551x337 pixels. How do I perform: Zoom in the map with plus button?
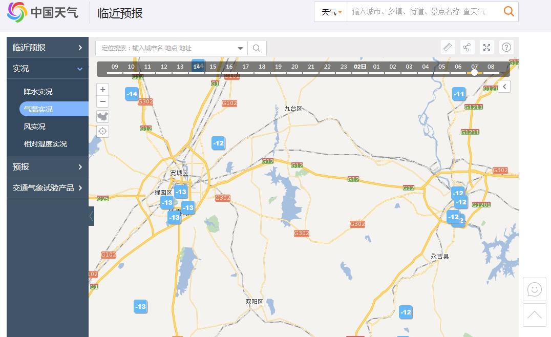click(x=102, y=90)
